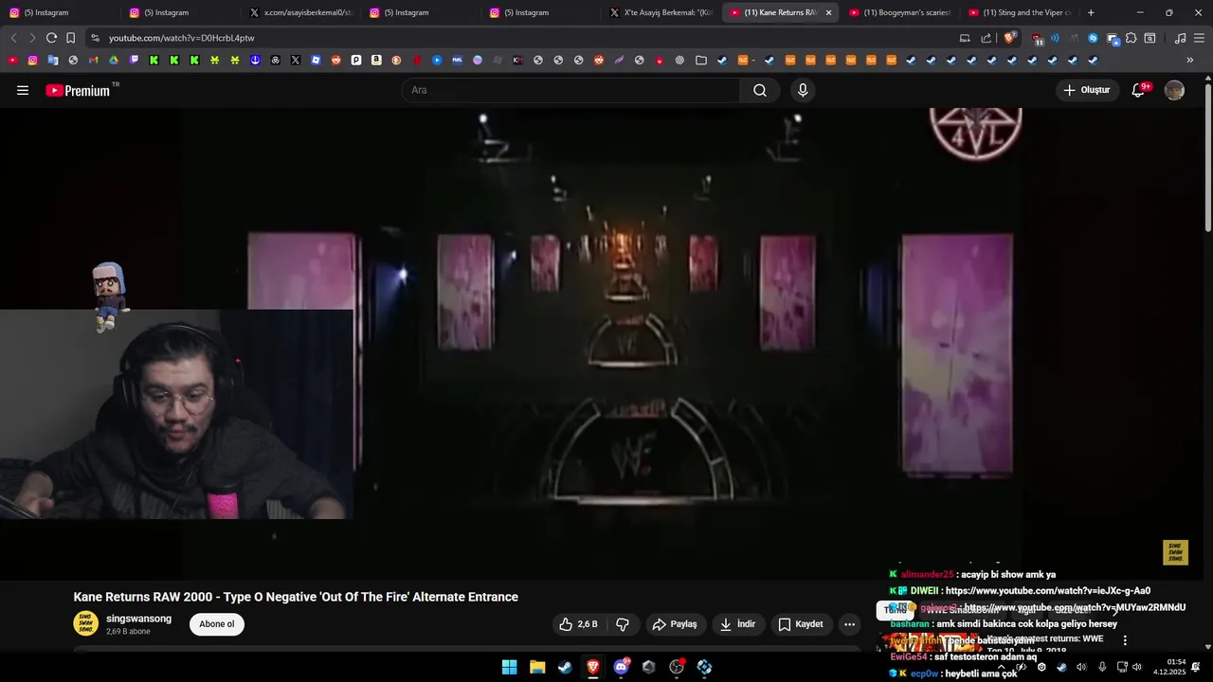The image size is (1213, 682).
Task: Open Steam from the taskbar
Action: click(565, 667)
